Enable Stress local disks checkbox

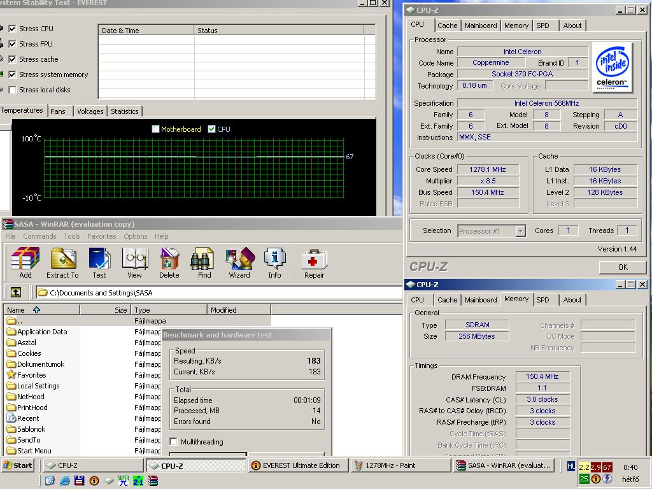tap(13, 90)
